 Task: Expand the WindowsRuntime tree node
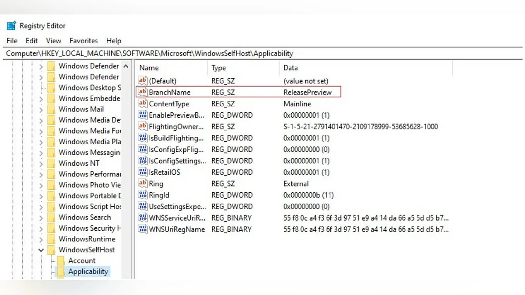[41, 239]
